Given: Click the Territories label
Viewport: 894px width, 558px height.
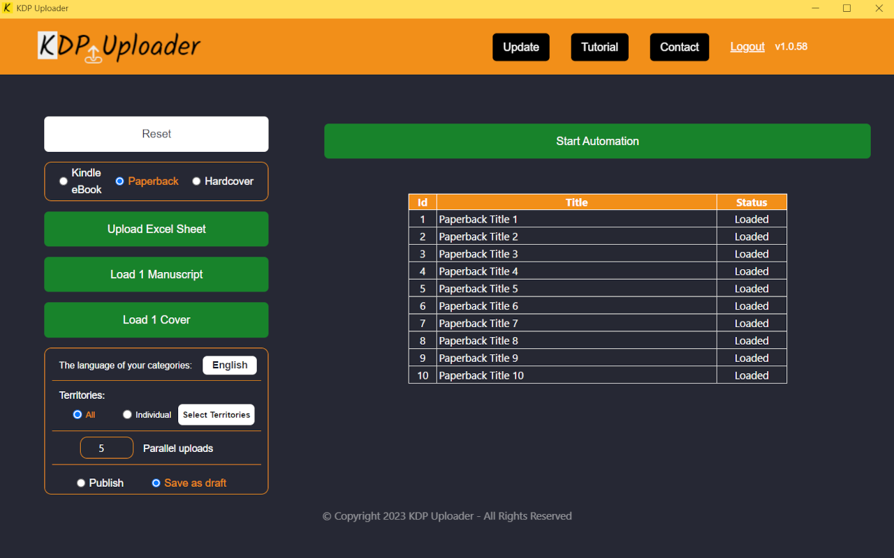Looking at the screenshot, I should point(82,395).
